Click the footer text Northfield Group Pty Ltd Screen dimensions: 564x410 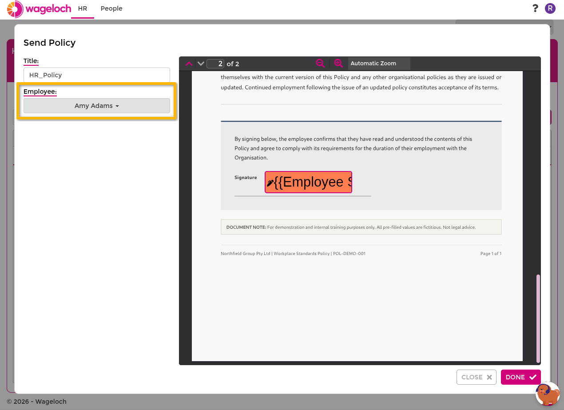tap(246, 254)
